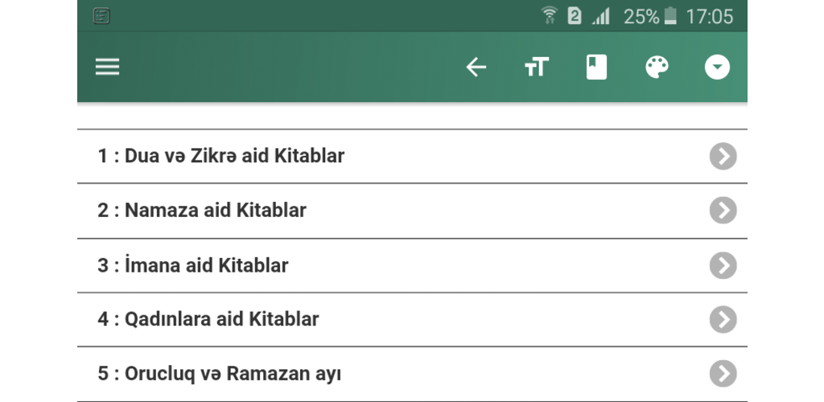Open the text size settings icon

(537, 68)
